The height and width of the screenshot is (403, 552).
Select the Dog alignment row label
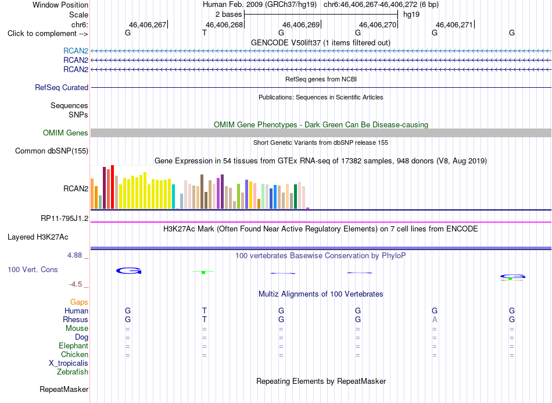click(82, 337)
